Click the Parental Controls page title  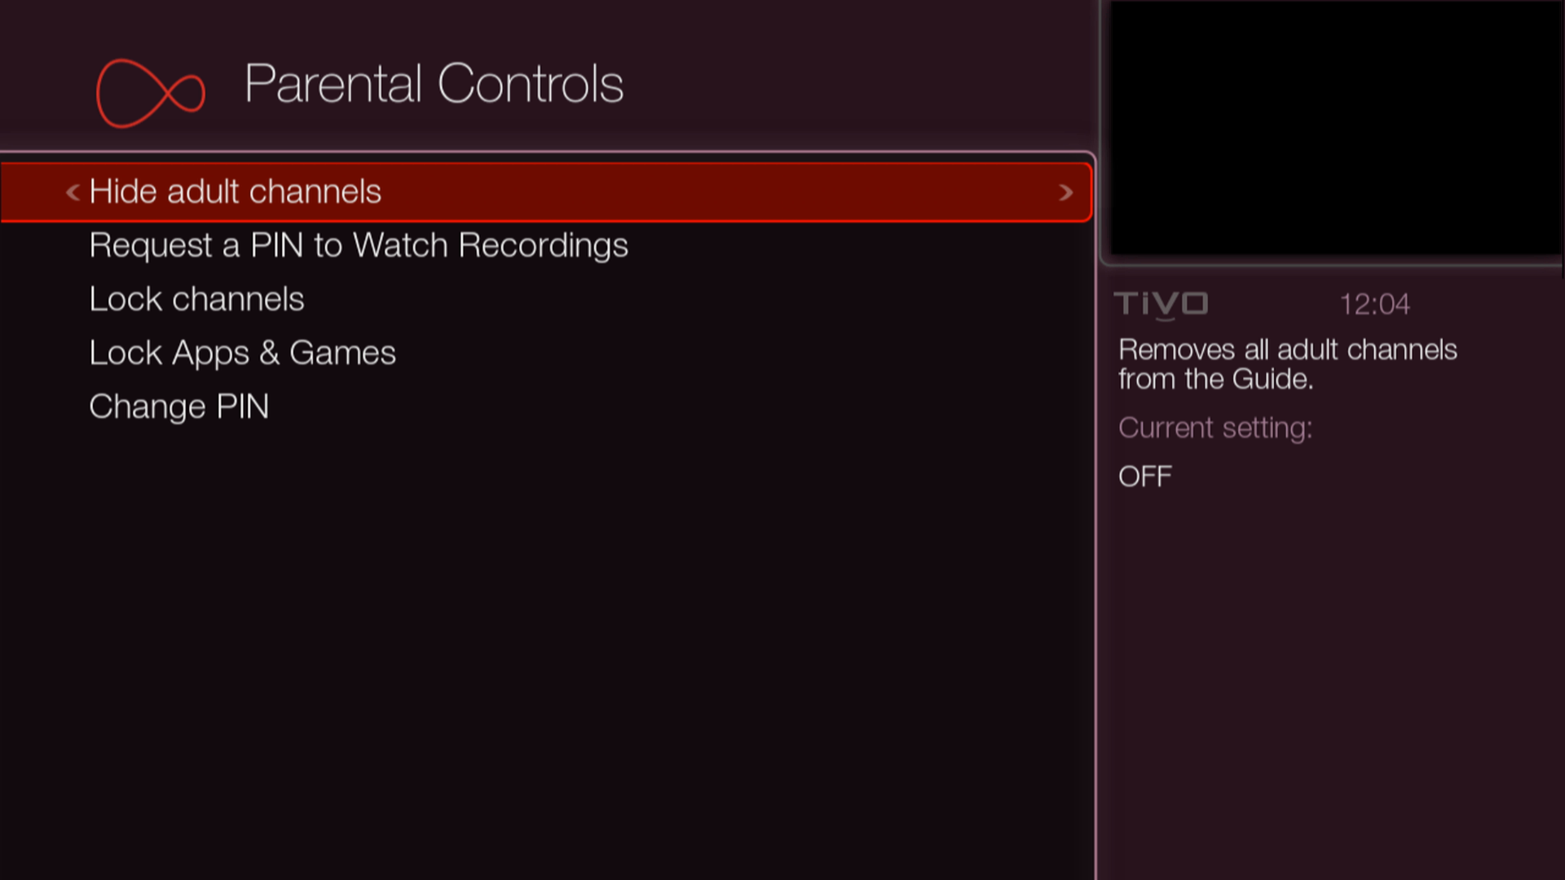(x=434, y=84)
